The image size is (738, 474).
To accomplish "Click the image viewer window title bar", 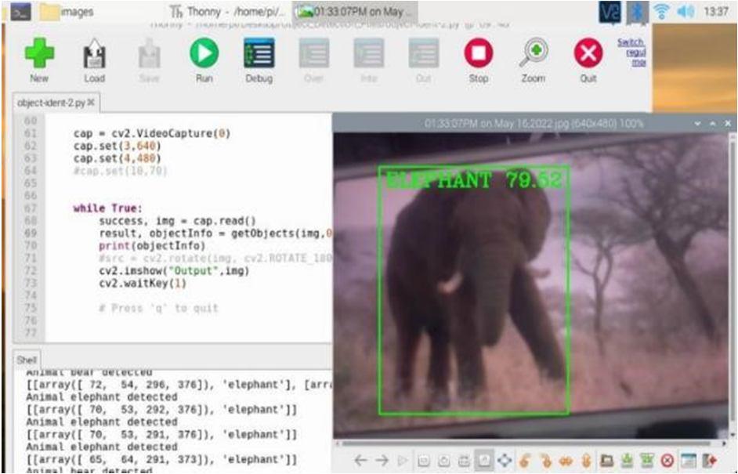I will 534,124.
